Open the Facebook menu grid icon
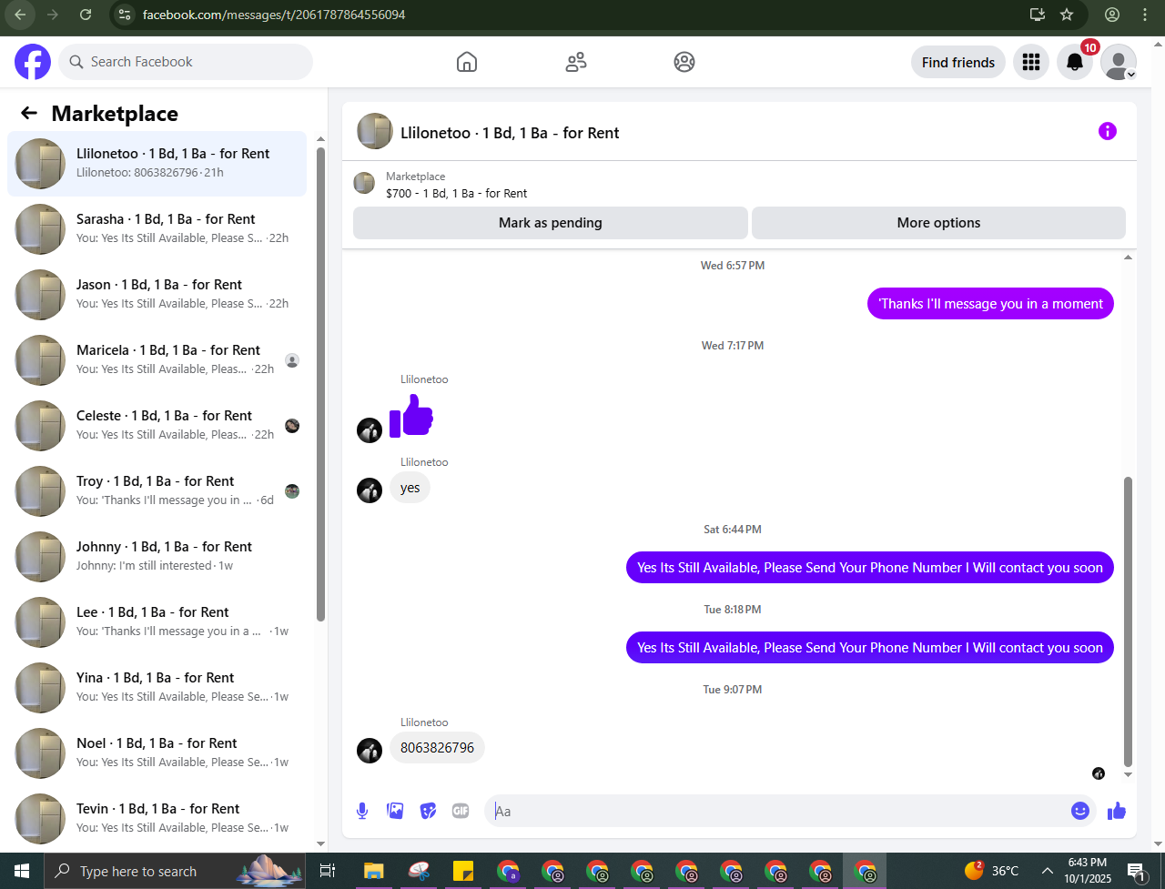This screenshot has width=1165, height=889. pyautogui.click(x=1031, y=62)
